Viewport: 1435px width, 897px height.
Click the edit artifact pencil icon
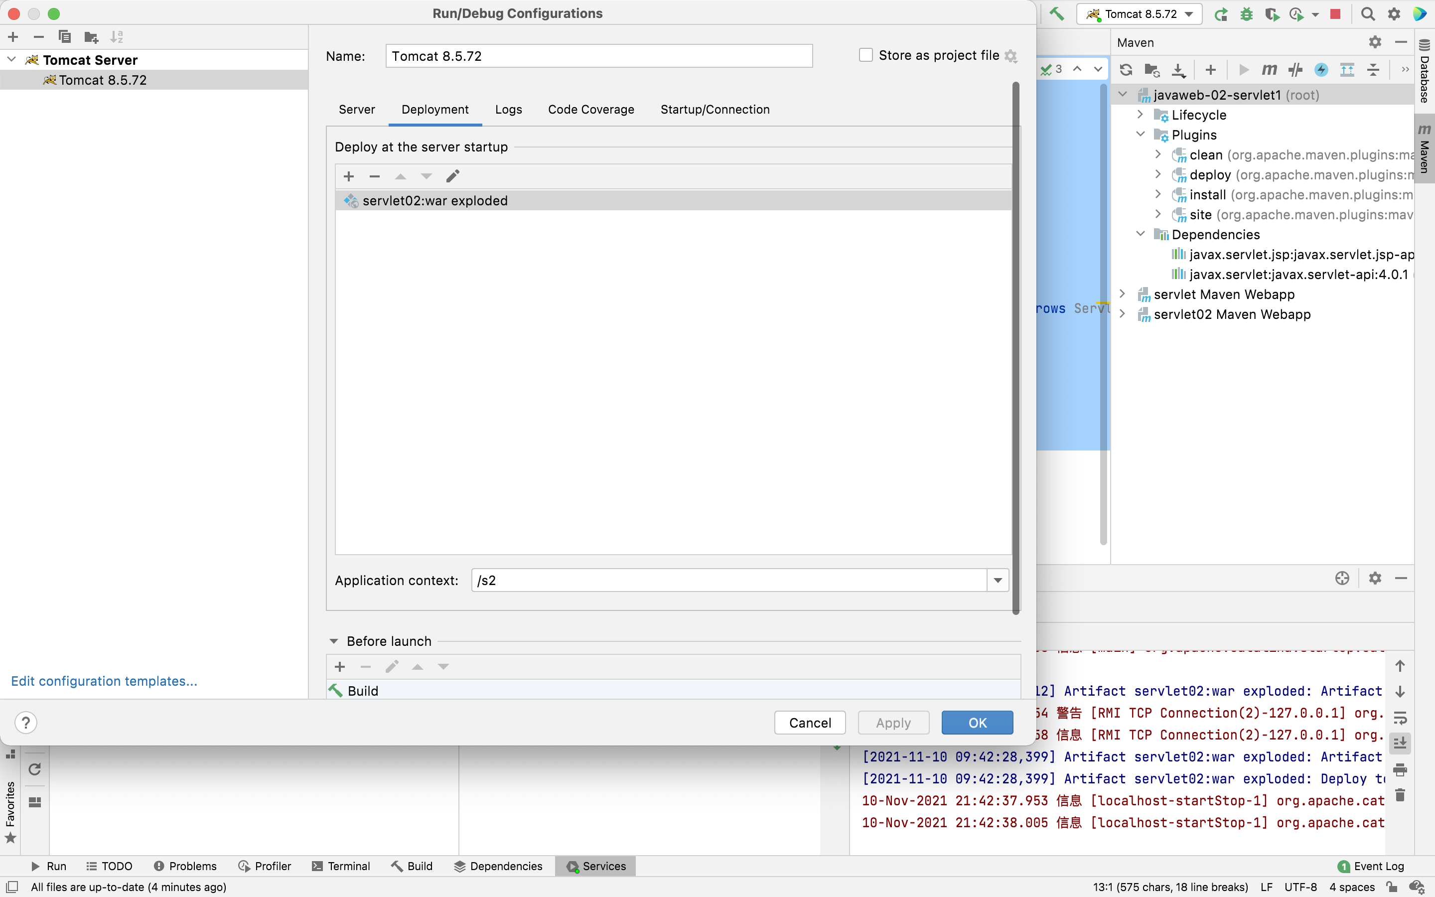(x=452, y=176)
